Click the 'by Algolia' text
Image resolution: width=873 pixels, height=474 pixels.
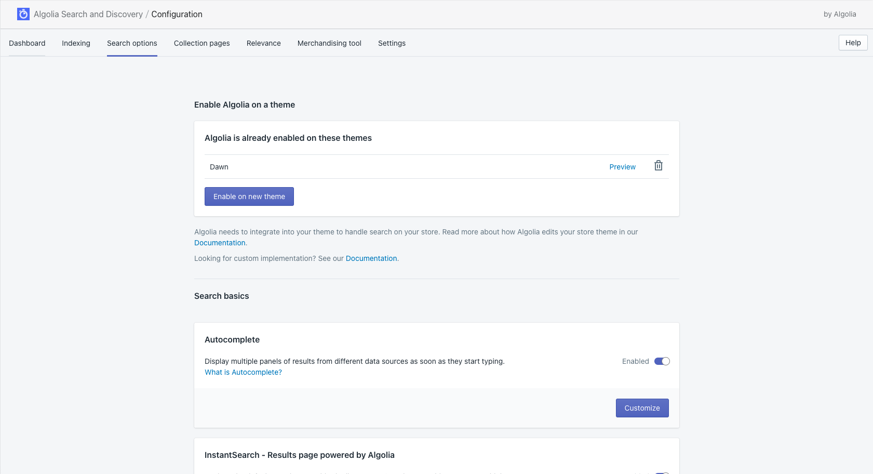pyautogui.click(x=840, y=14)
